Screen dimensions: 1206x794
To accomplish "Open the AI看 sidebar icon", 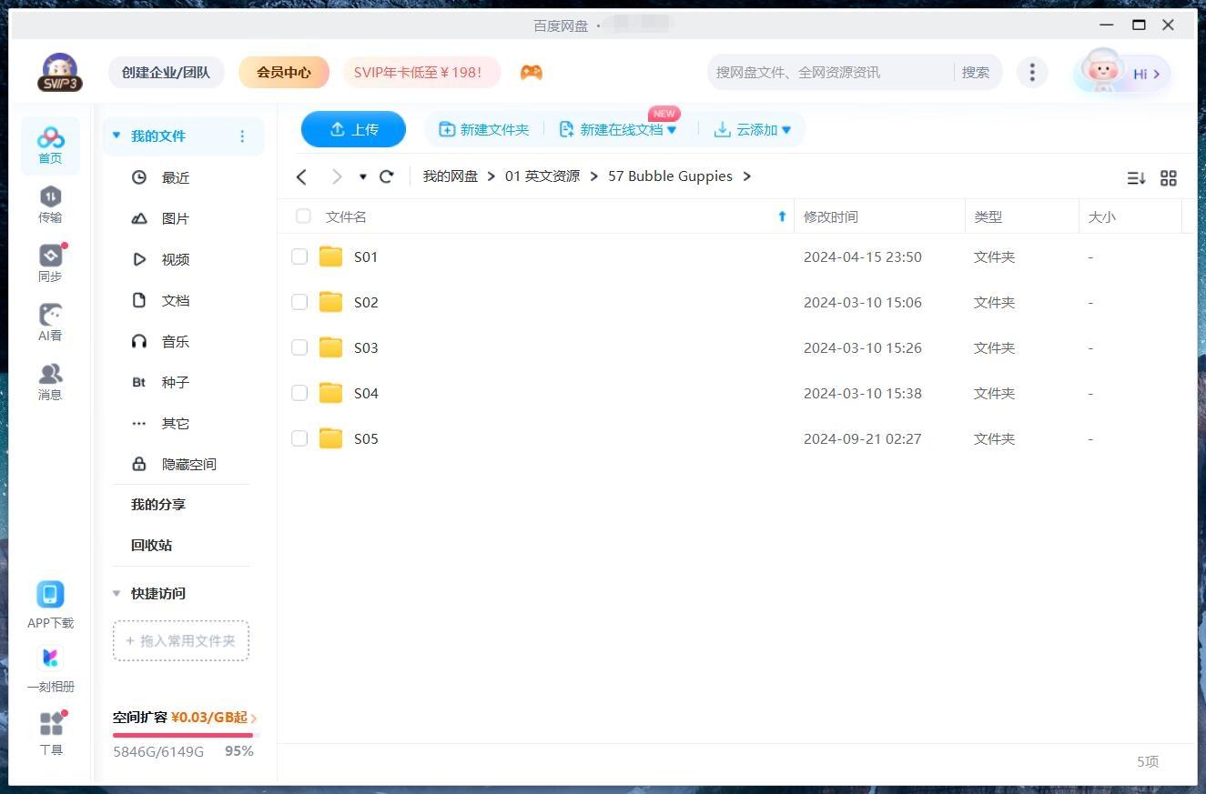I will click(x=50, y=322).
